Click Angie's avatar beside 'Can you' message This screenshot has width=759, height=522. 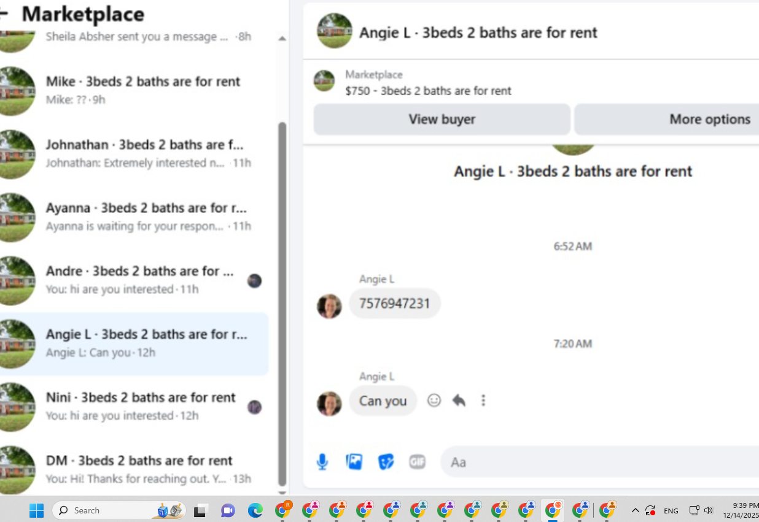329,404
